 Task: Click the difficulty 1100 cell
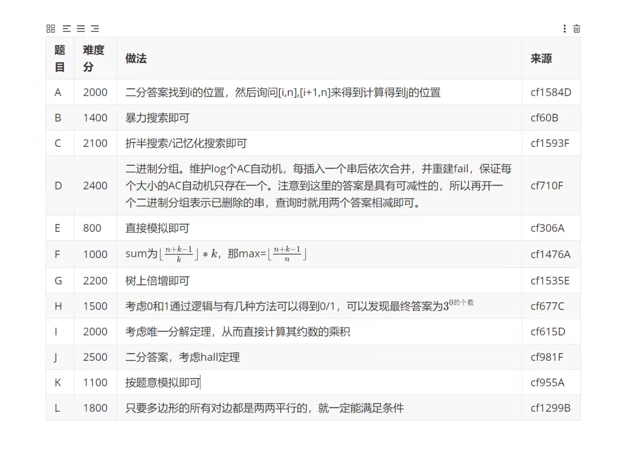click(95, 383)
